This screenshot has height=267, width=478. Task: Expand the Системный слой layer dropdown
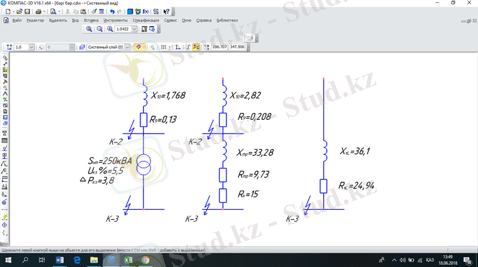click(x=127, y=46)
